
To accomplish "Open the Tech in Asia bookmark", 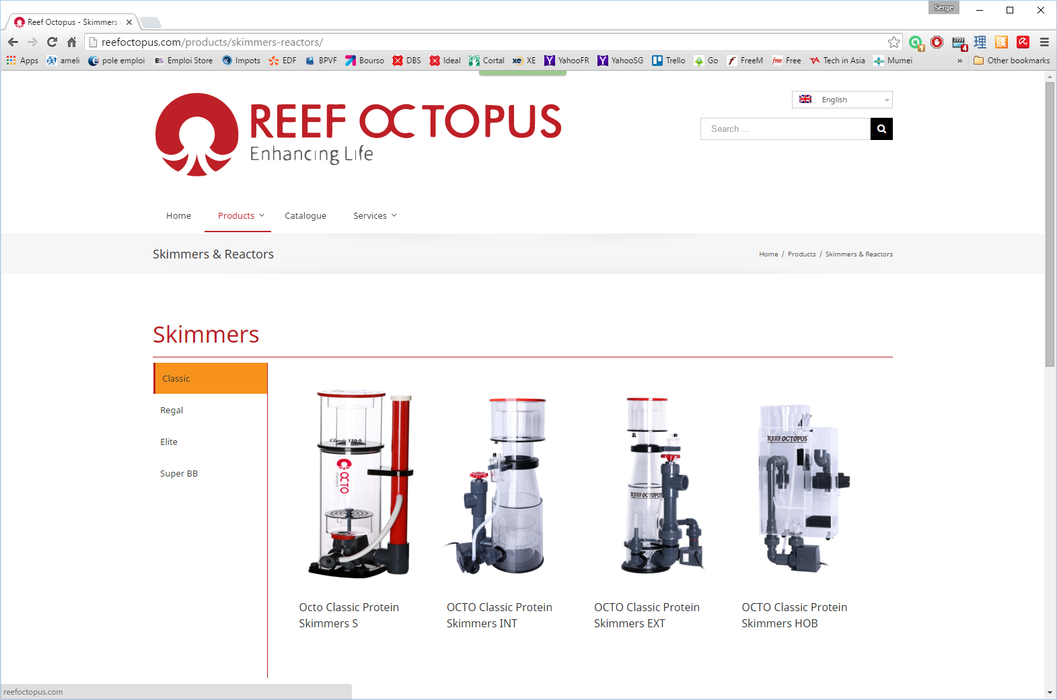I will [838, 61].
